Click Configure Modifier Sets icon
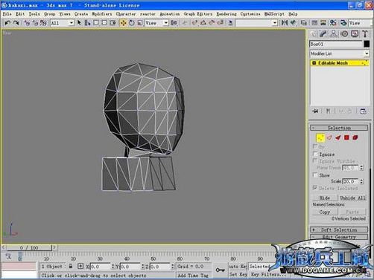 click(363, 111)
